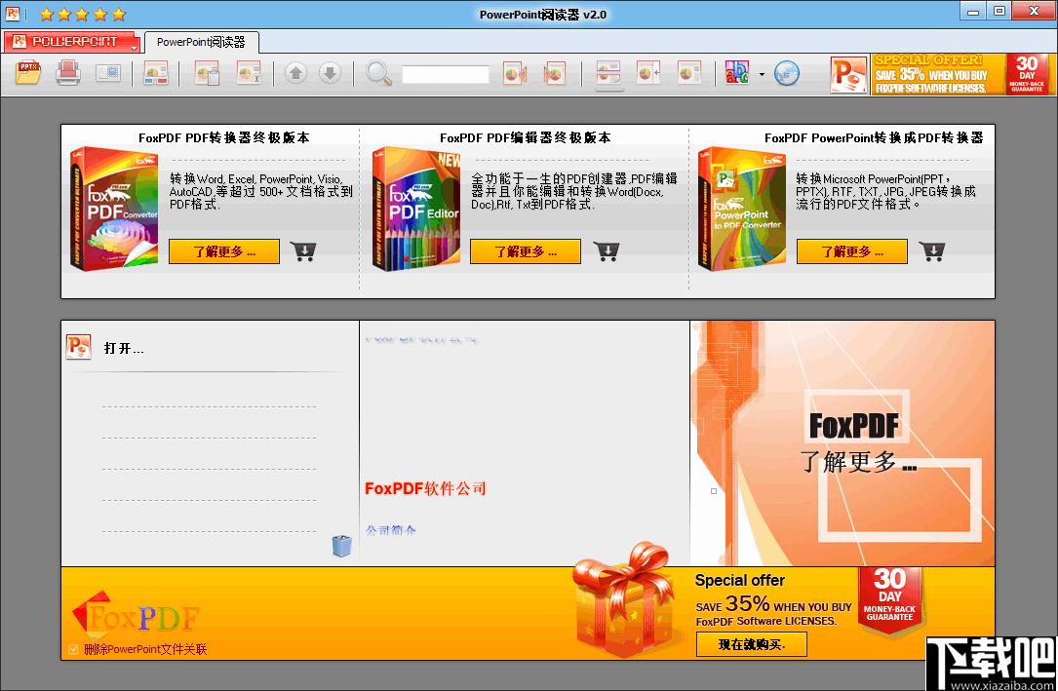Viewport: 1058px width, 691px height.
Task: Open the toolbar Special Offer 35% banner
Action: (961, 74)
